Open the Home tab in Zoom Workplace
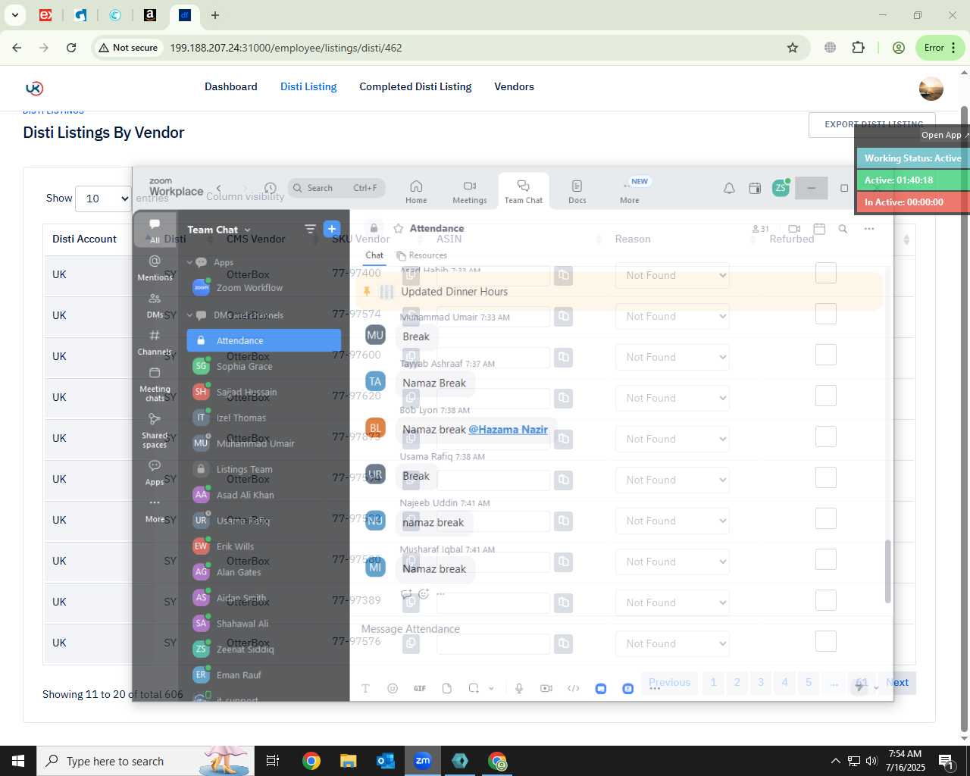 click(416, 192)
